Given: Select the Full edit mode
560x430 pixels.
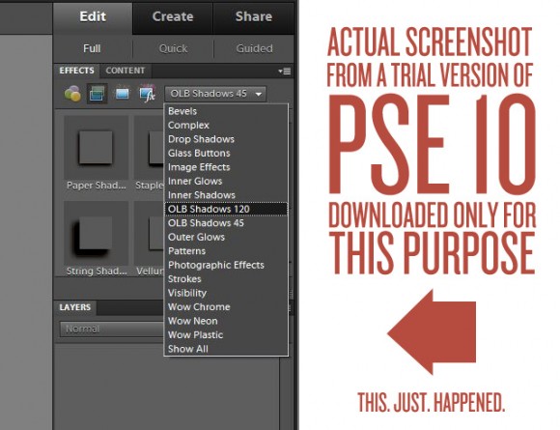Looking at the screenshot, I should (92, 48).
